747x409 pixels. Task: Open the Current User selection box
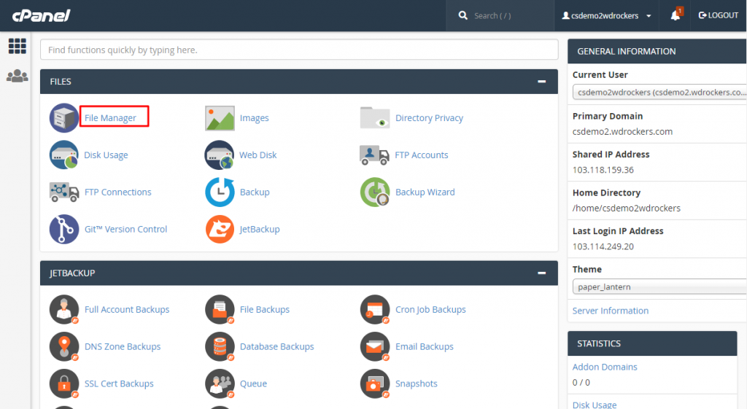[x=659, y=92]
